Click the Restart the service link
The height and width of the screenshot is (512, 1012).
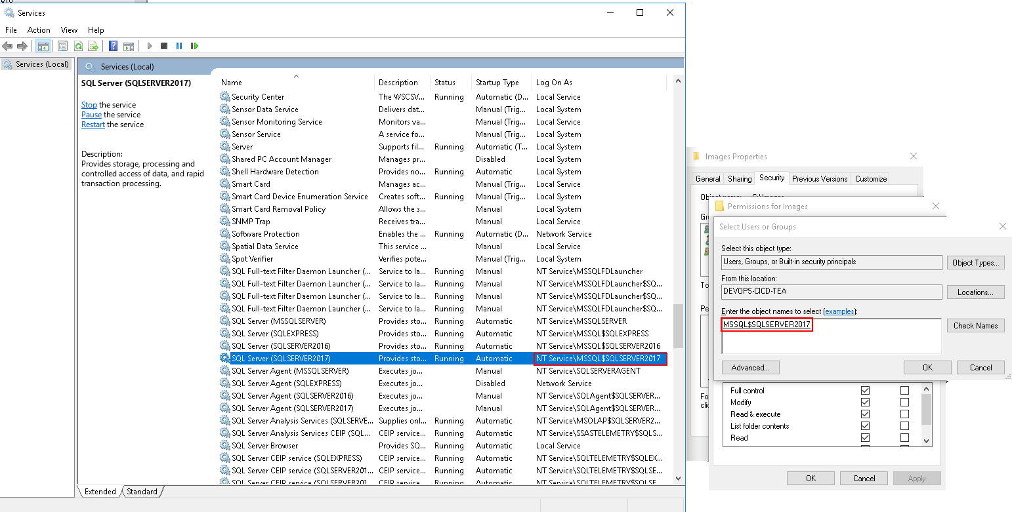coord(93,125)
